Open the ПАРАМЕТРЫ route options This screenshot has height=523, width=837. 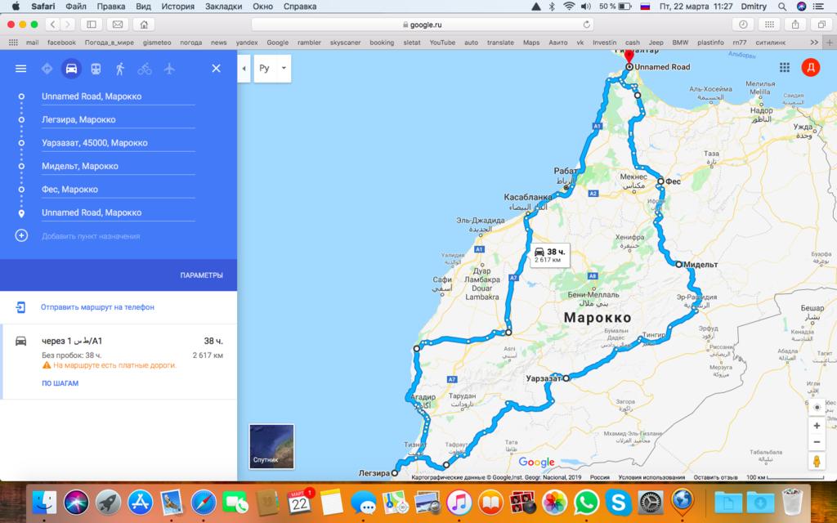(x=201, y=275)
